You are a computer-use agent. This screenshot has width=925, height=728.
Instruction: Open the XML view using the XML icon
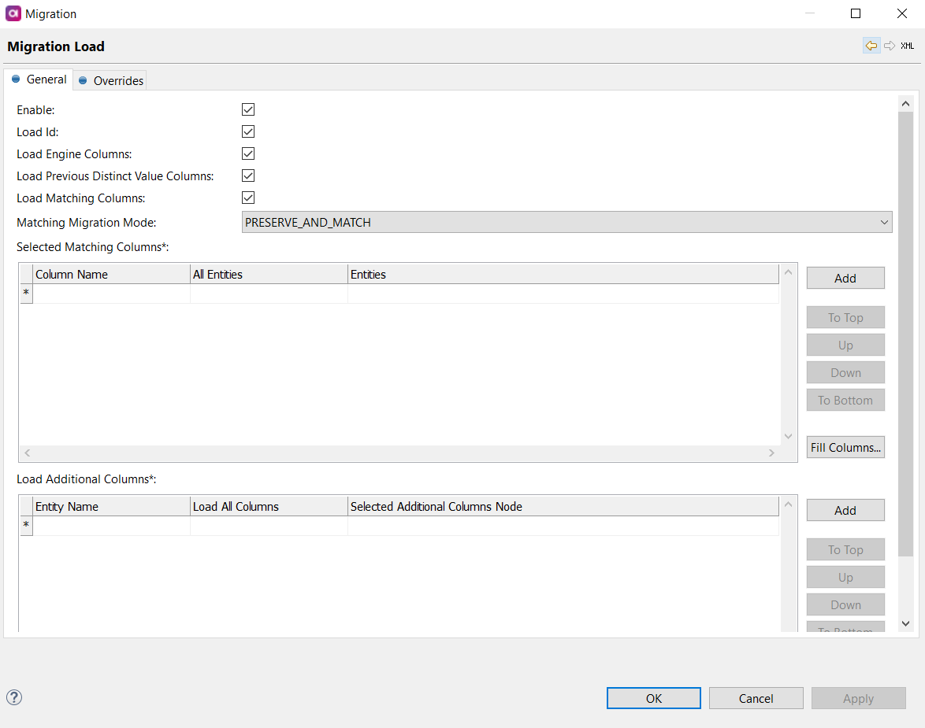[907, 45]
